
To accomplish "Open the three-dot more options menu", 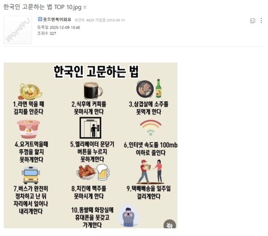I will (261, 21).
